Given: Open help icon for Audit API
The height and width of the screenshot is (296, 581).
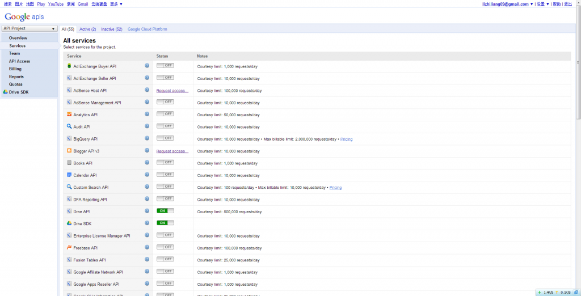Looking at the screenshot, I should (147, 126).
